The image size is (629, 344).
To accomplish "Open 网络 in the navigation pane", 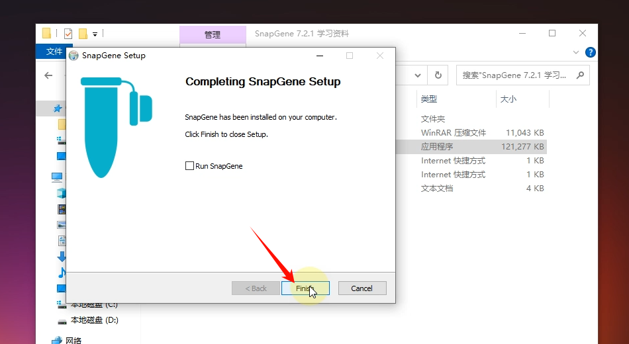I will (x=74, y=340).
